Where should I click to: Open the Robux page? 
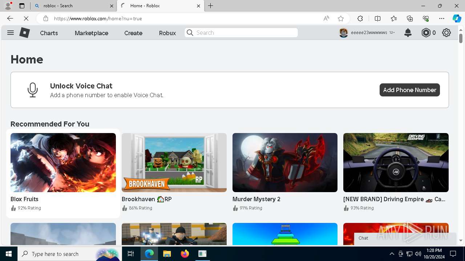point(167,33)
